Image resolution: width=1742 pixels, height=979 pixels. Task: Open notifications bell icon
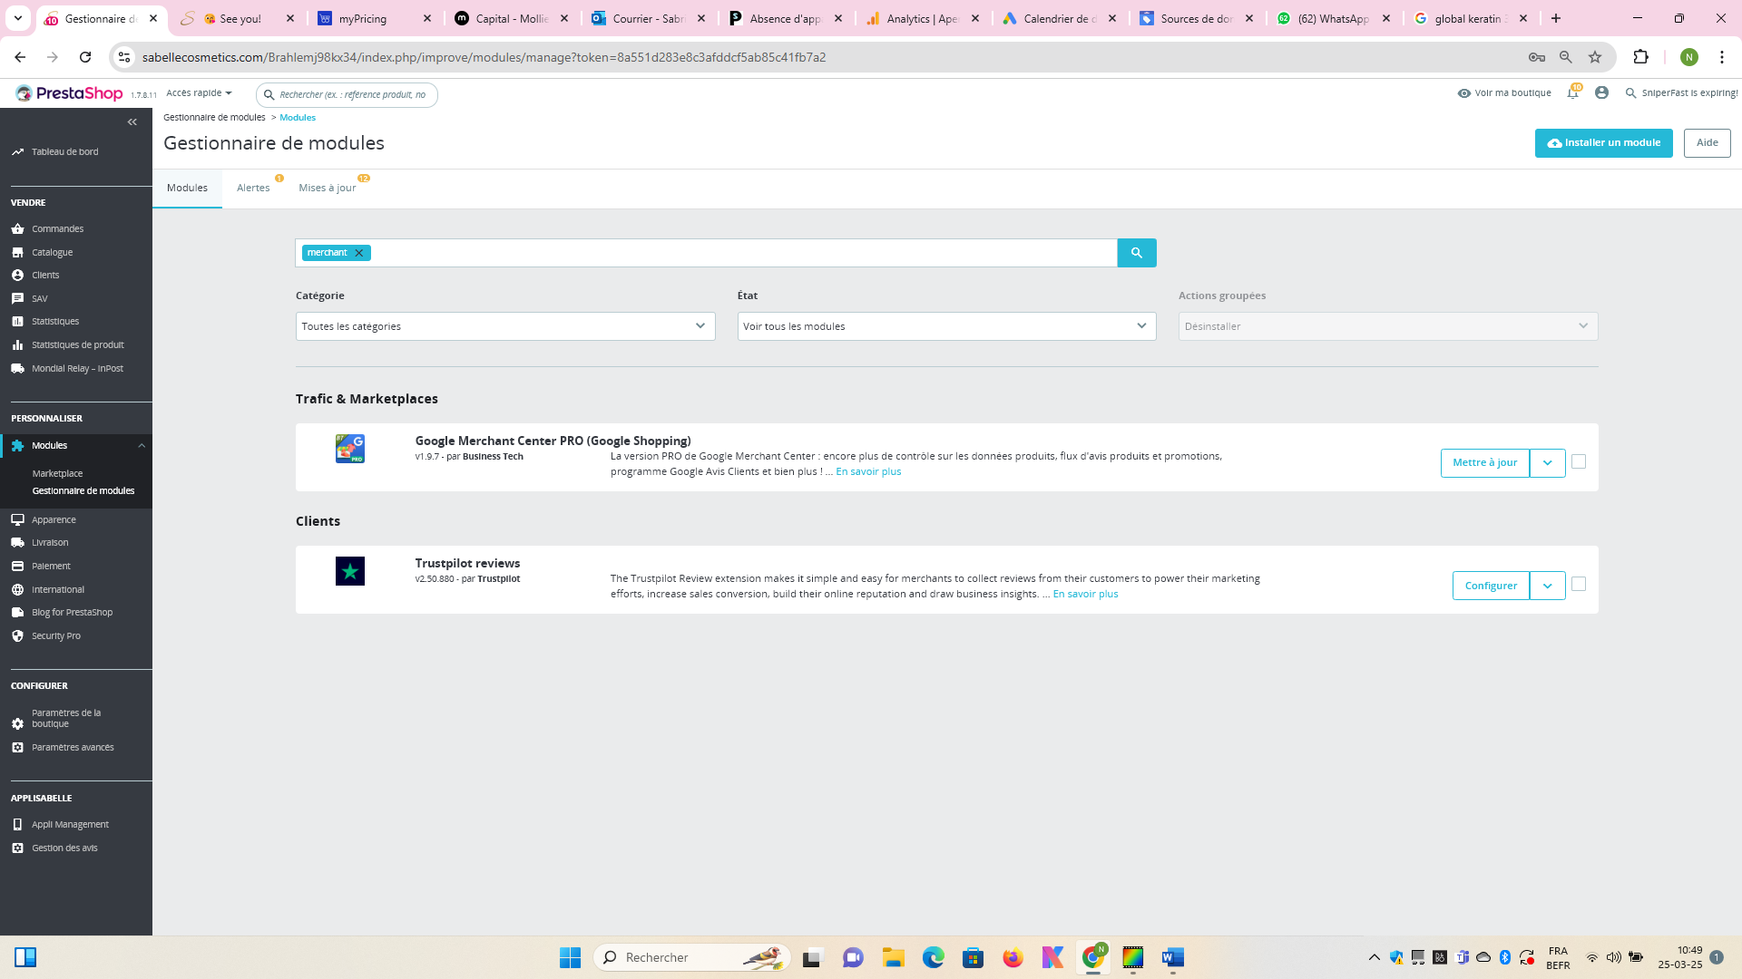(x=1572, y=93)
